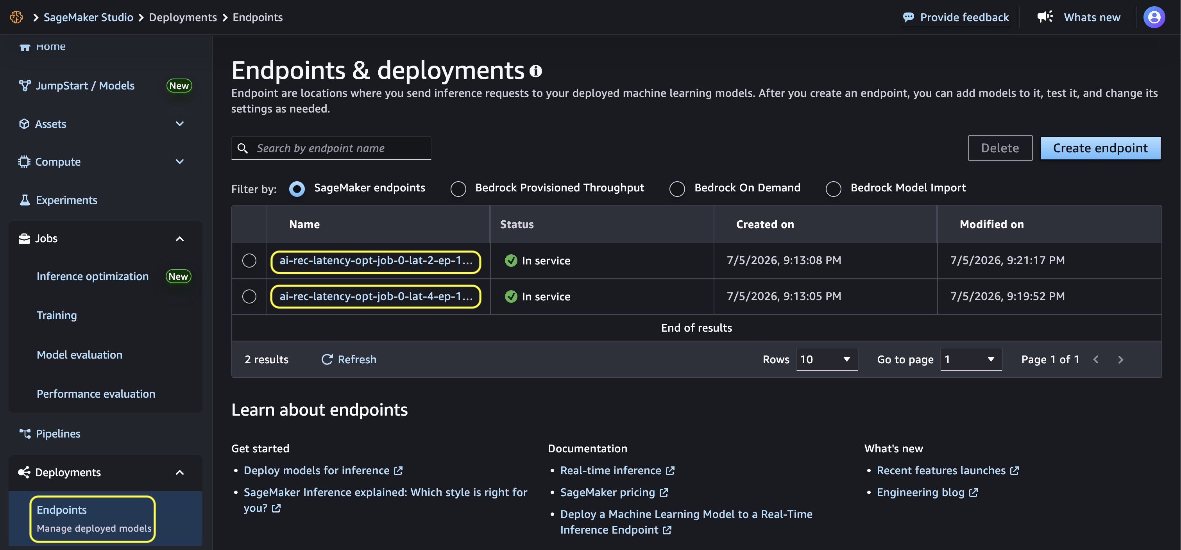Click the Refresh circular arrow icon

(327, 359)
